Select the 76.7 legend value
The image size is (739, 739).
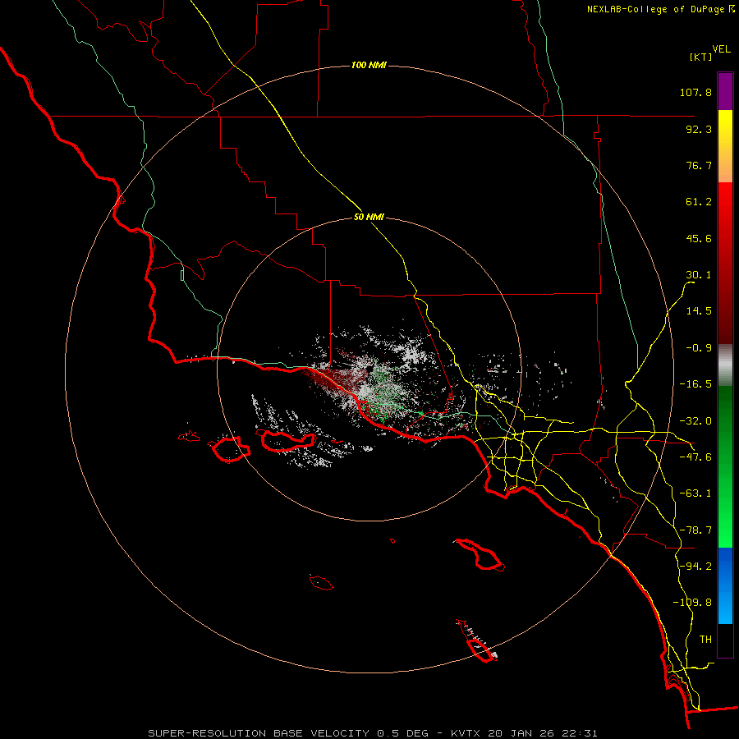(x=699, y=165)
